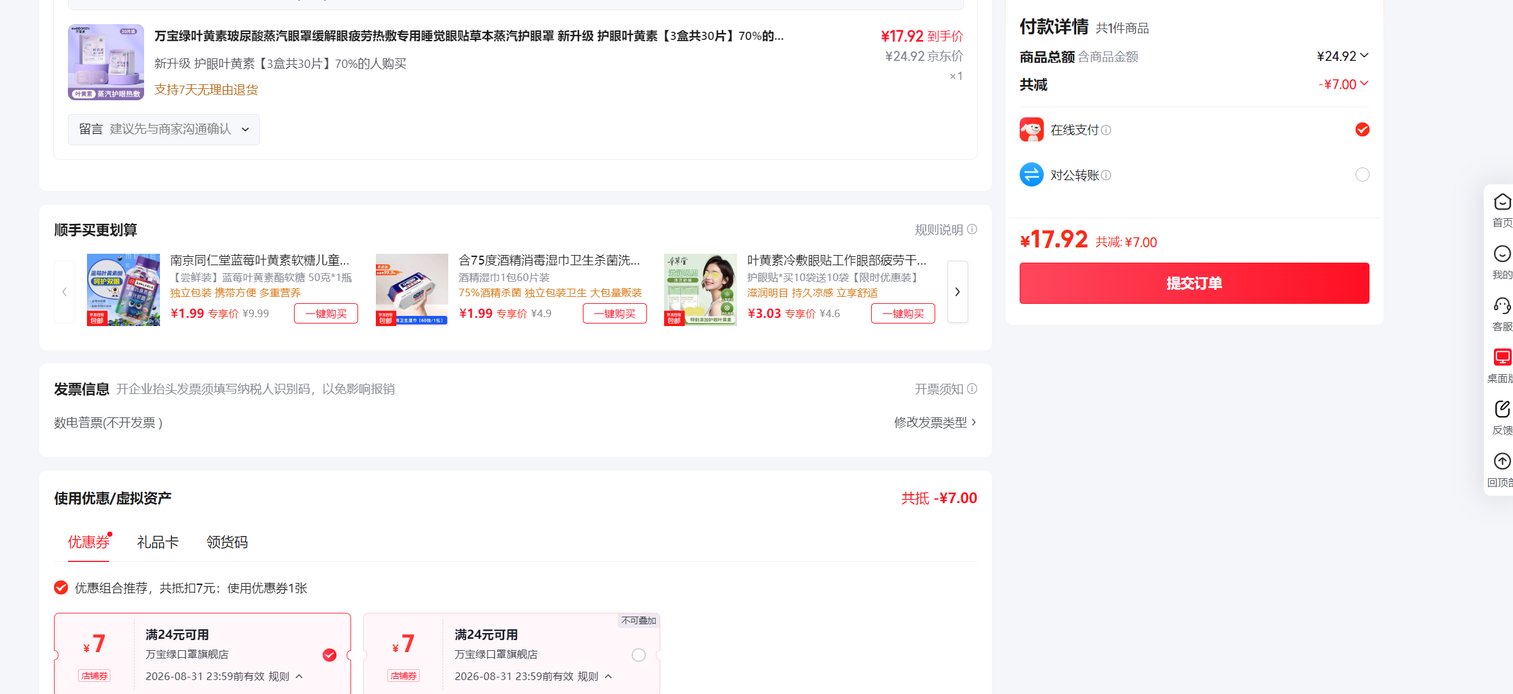一键购买 the 蓝莓叶黄素软糖 item

coord(326,313)
